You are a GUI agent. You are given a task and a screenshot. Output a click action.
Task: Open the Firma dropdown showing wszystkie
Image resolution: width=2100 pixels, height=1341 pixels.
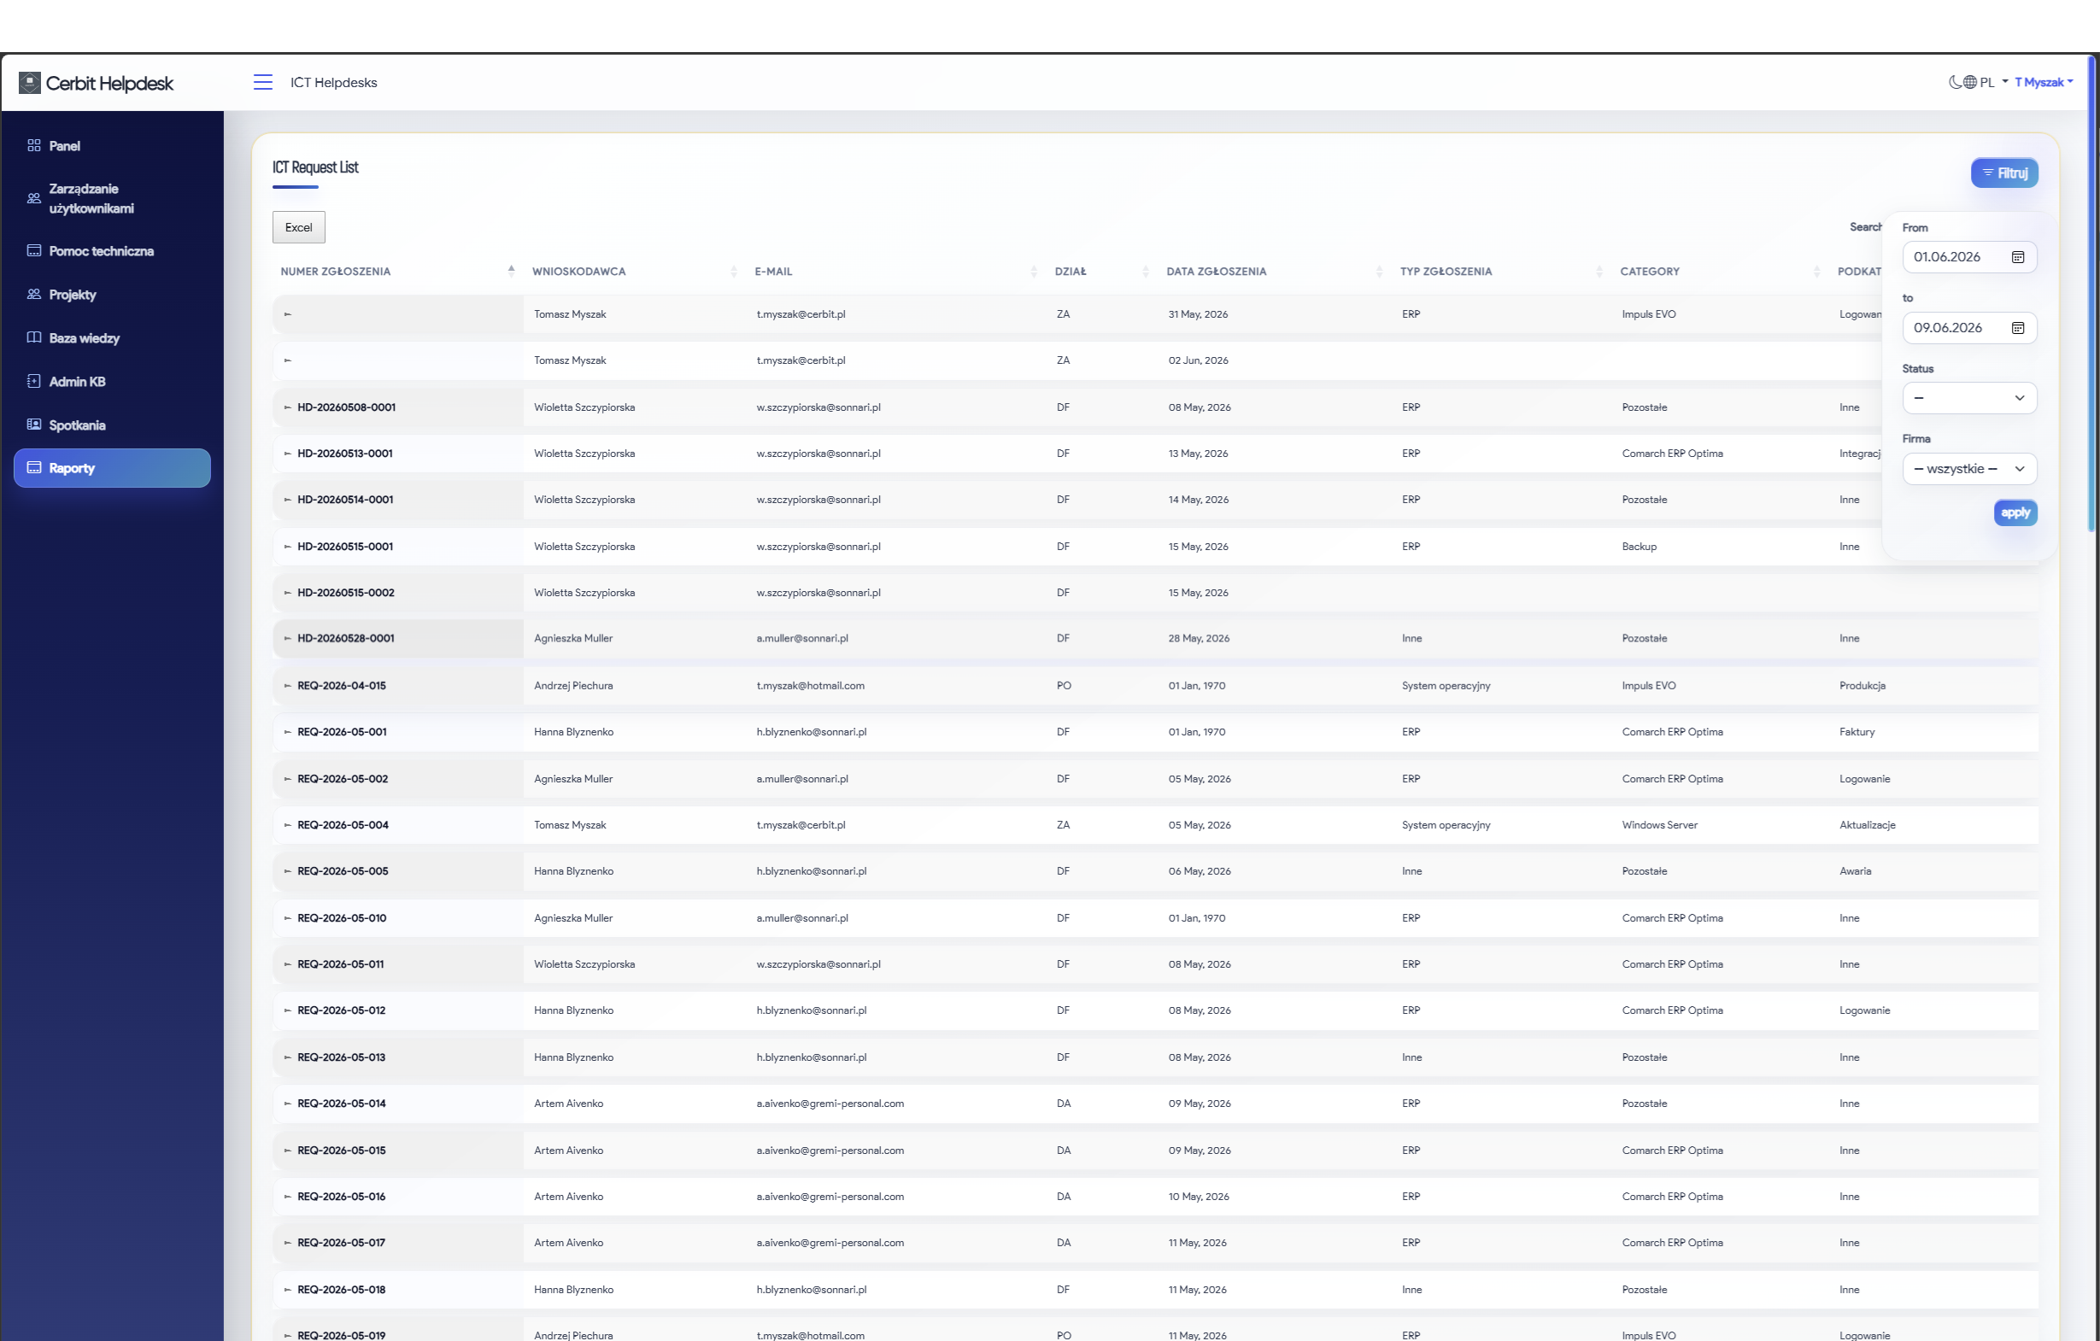(x=1969, y=468)
